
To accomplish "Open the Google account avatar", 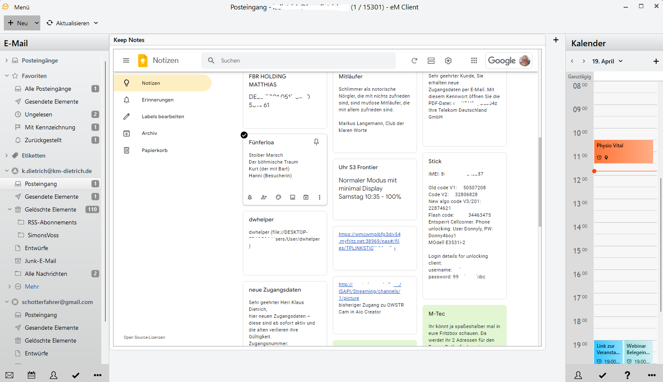I will (524, 60).
